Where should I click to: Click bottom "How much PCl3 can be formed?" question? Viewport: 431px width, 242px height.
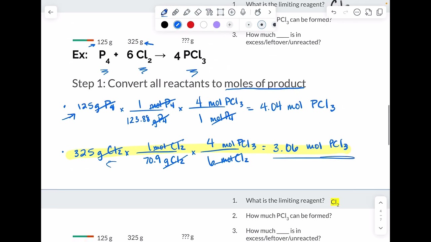click(289, 216)
